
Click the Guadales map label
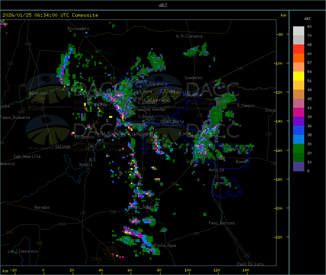(x=193, y=78)
